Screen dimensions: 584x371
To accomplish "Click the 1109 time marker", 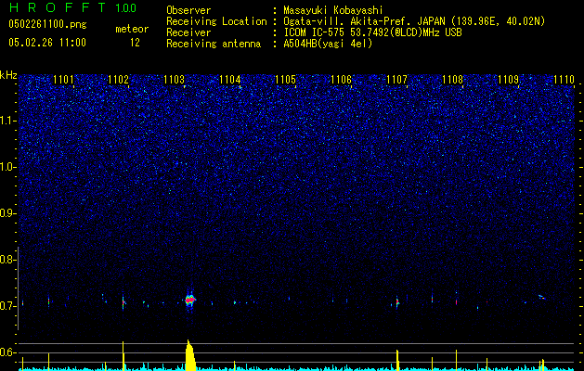I will [508, 80].
